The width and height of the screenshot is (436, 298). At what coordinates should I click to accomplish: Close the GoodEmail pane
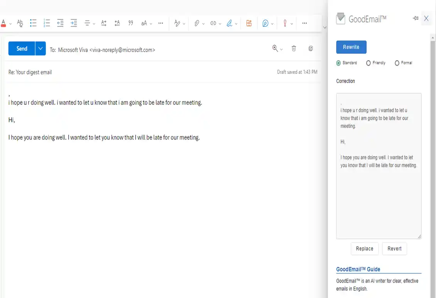coord(426,19)
